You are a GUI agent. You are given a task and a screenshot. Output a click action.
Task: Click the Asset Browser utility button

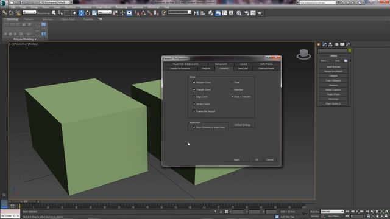[x=333, y=67]
